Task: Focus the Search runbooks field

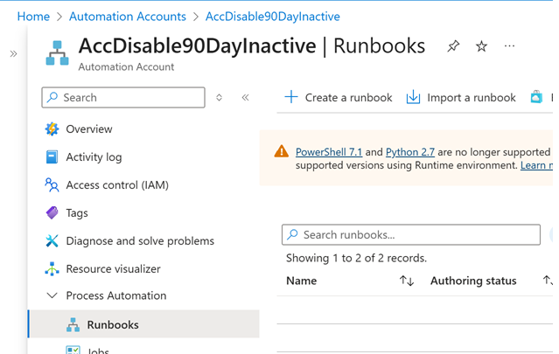Action: (411, 235)
